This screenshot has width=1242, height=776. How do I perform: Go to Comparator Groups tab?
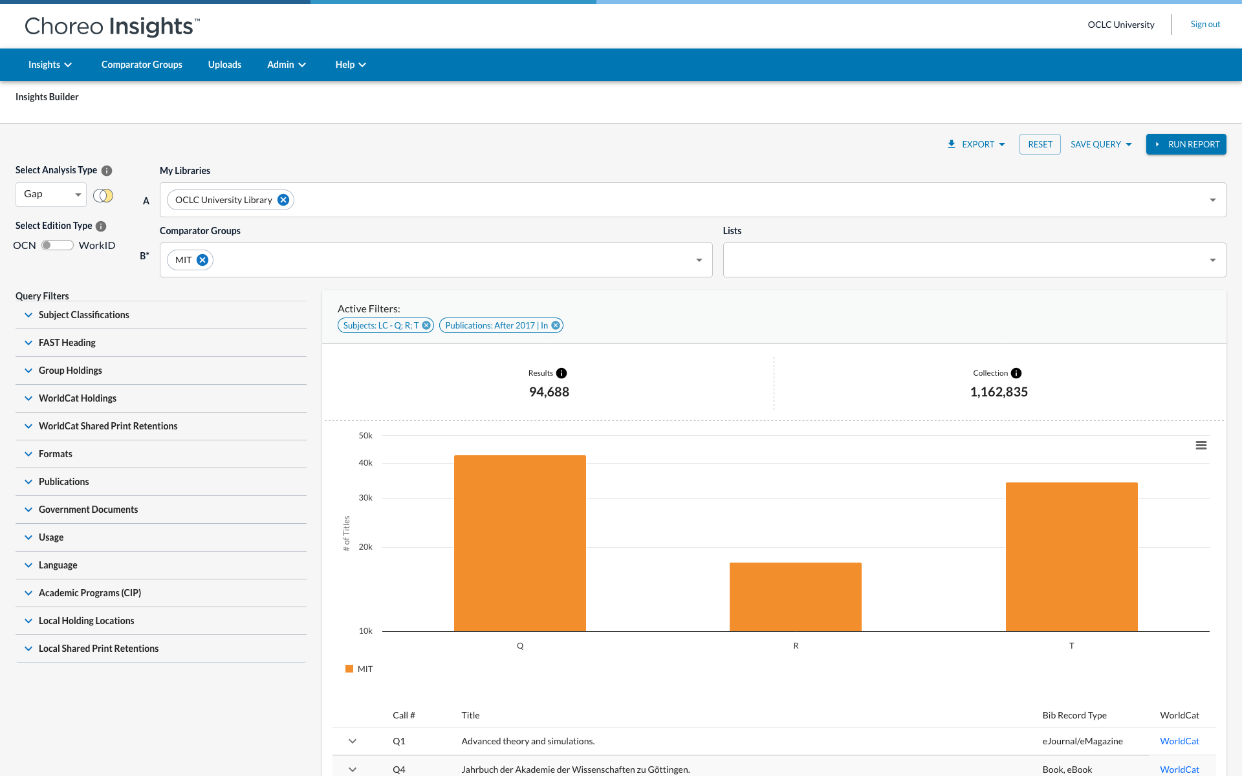pos(142,65)
